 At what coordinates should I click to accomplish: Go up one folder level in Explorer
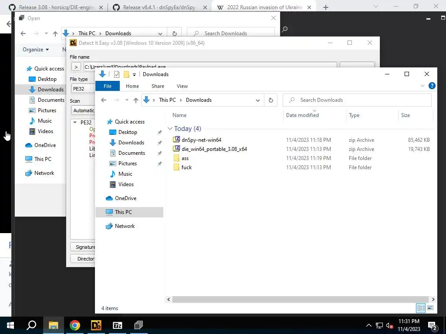(x=136, y=100)
